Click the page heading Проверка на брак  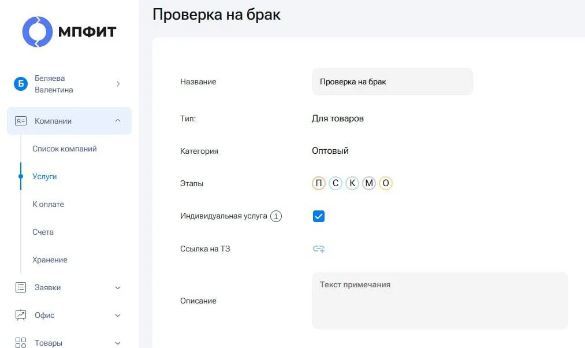point(217,14)
